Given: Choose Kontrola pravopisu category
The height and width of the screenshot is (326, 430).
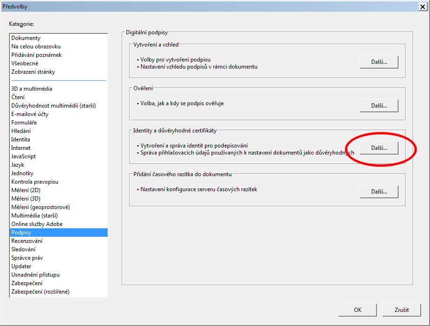Looking at the screenshot, I should [35, 182].
